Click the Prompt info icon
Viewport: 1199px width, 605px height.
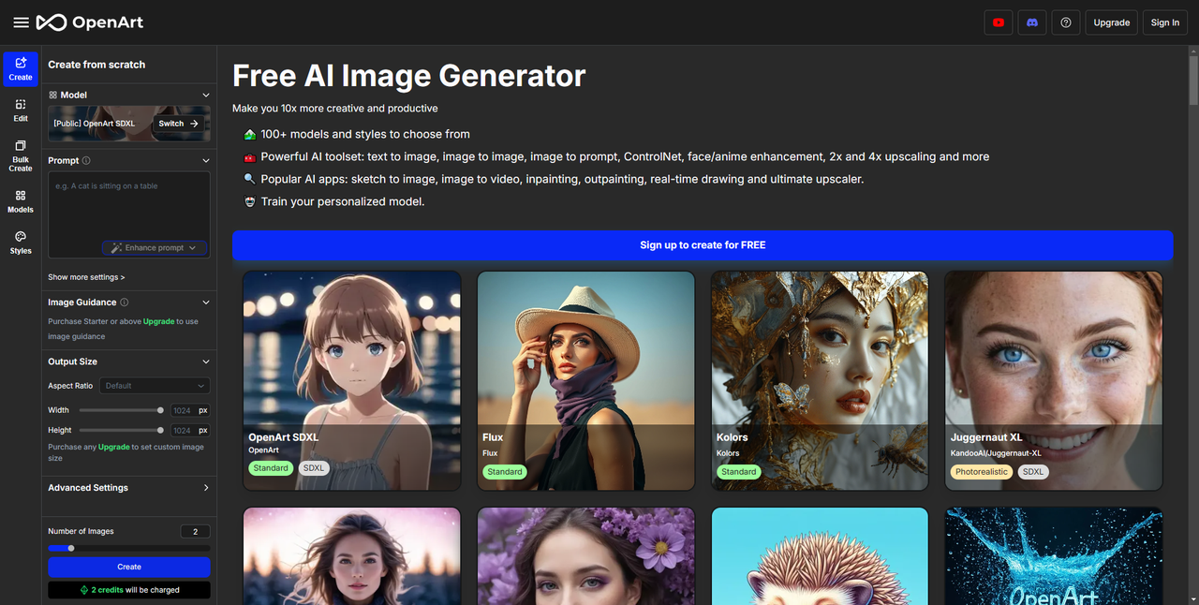[86, 161]
